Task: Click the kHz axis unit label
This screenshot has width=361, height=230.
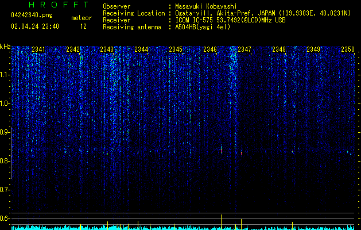Action: coord(5,47)
